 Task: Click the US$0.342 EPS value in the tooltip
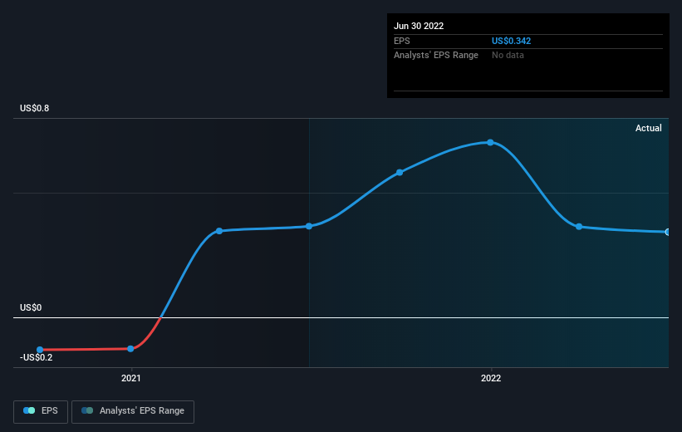(x=511, y=41)
